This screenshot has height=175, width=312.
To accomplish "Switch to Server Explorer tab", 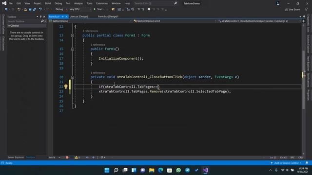I will coord(16,157).
